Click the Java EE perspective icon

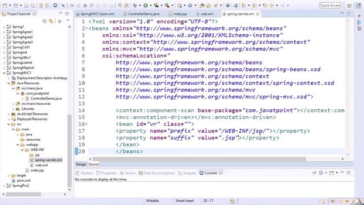click(x=359, y=6)
